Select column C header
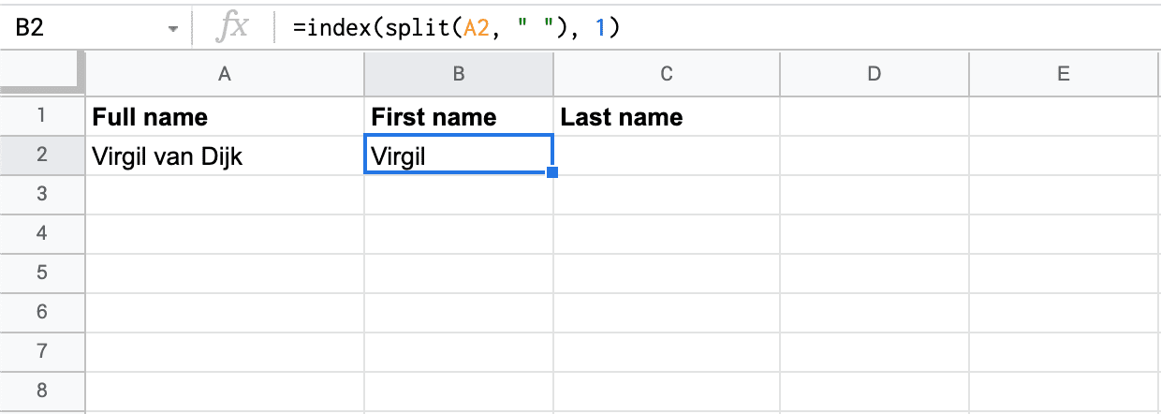Screen dimensions: 1161x414 pos(667,74)
